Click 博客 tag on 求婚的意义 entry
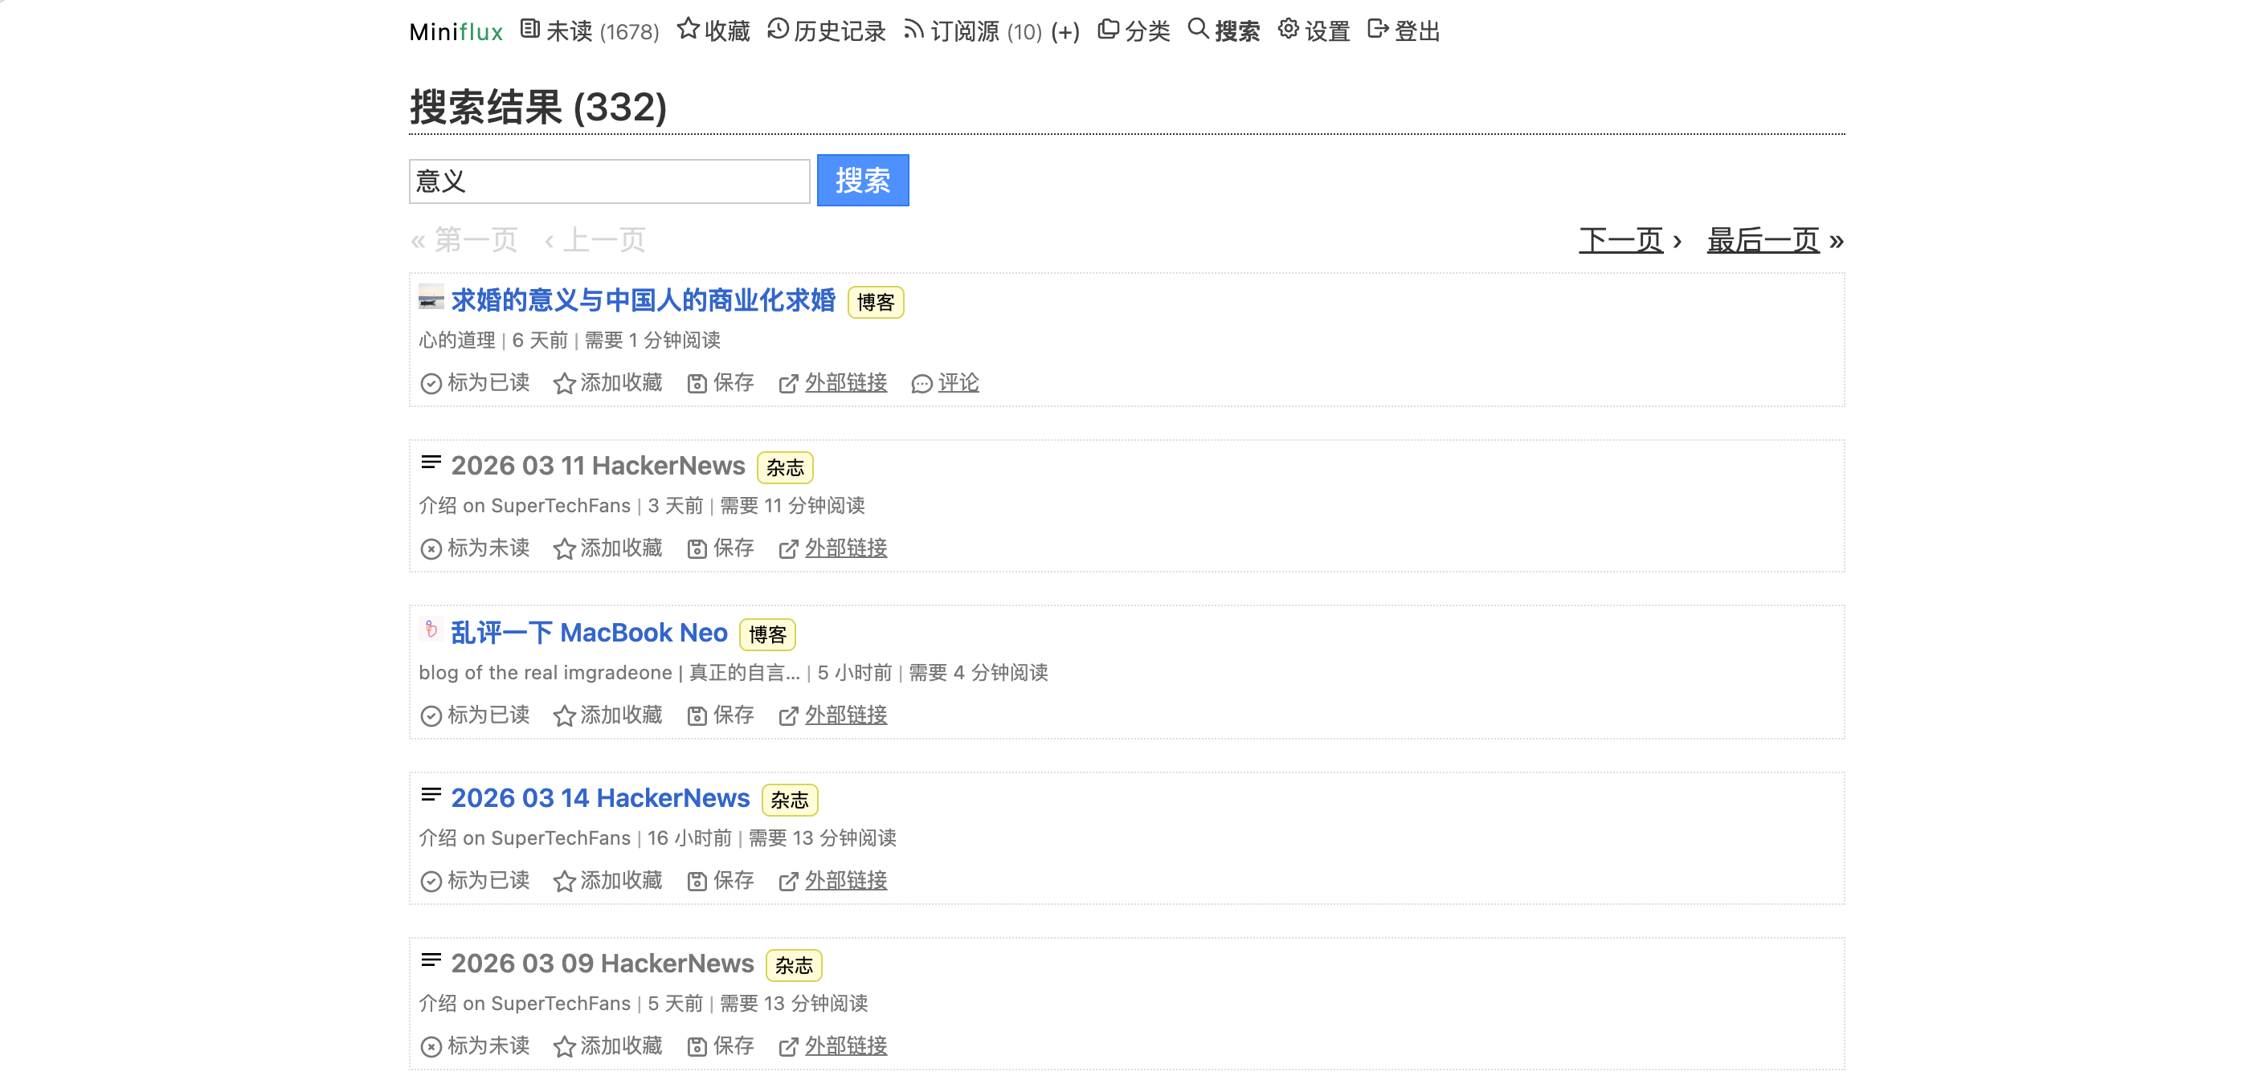The image size is (2264, 1092). point(876,302)
